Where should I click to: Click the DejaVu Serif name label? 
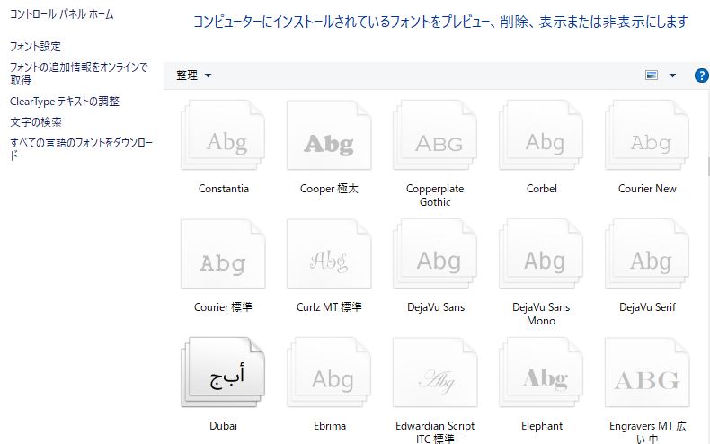(647, 307)
